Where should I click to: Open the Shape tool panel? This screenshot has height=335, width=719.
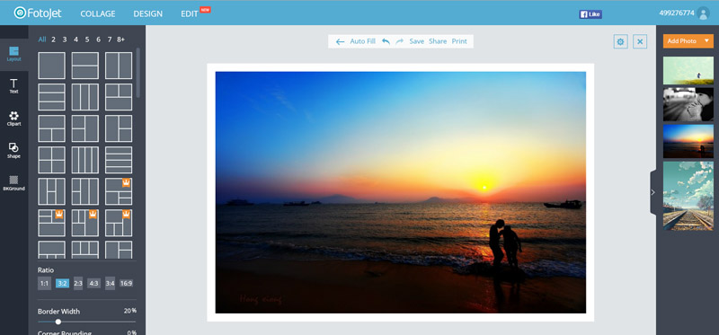(13, 150)
